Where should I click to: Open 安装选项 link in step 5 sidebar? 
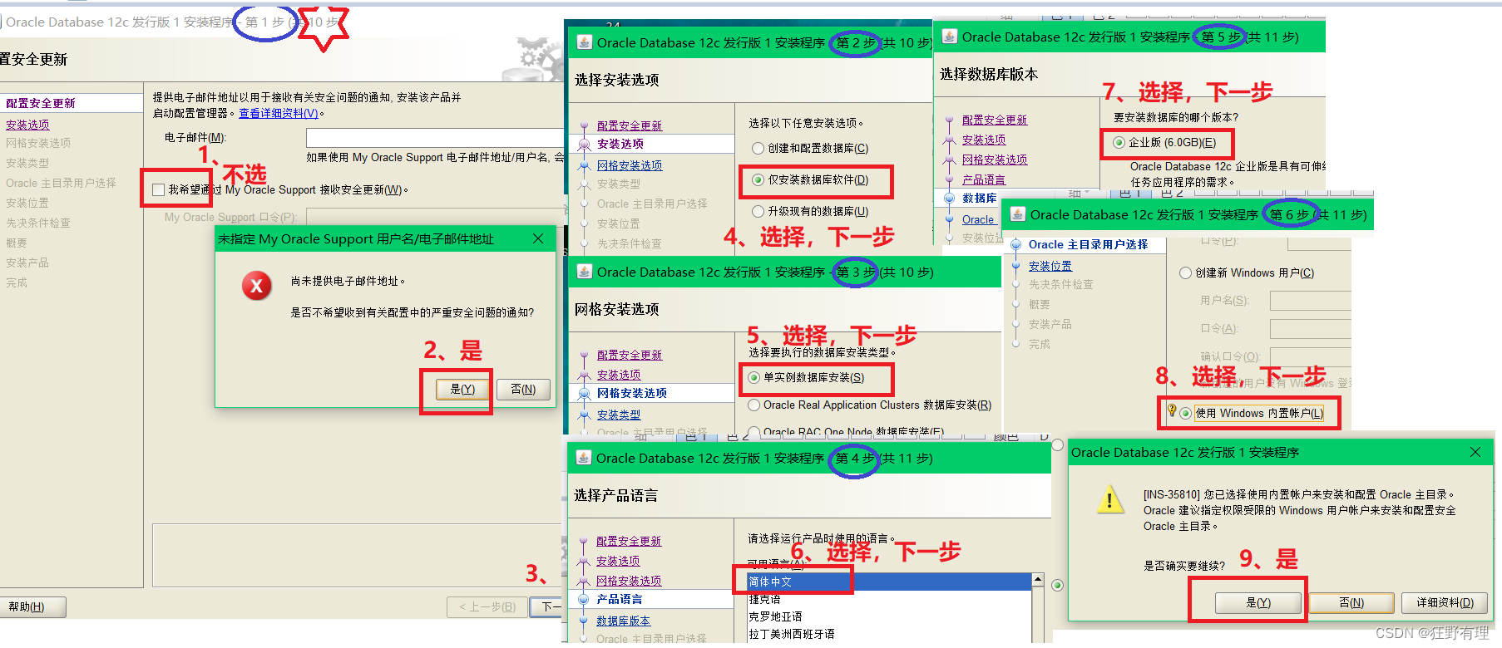(984, 140)
